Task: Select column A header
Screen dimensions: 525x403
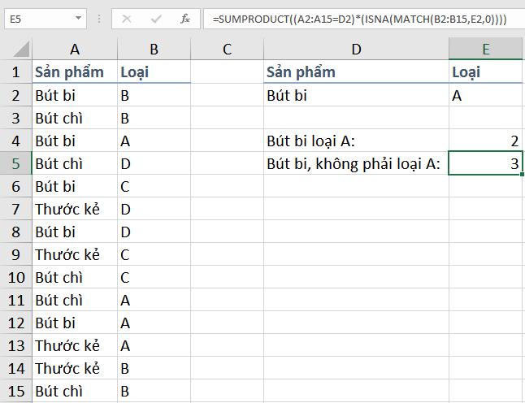Action: click(75, 50)
